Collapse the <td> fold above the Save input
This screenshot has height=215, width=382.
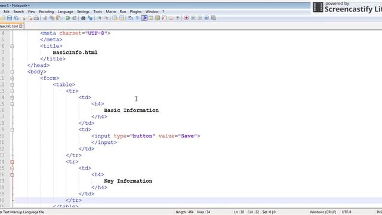(x=12, y=130)
